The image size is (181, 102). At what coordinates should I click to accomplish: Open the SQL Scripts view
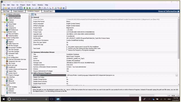pyautogui.click(x=12, y=63)
